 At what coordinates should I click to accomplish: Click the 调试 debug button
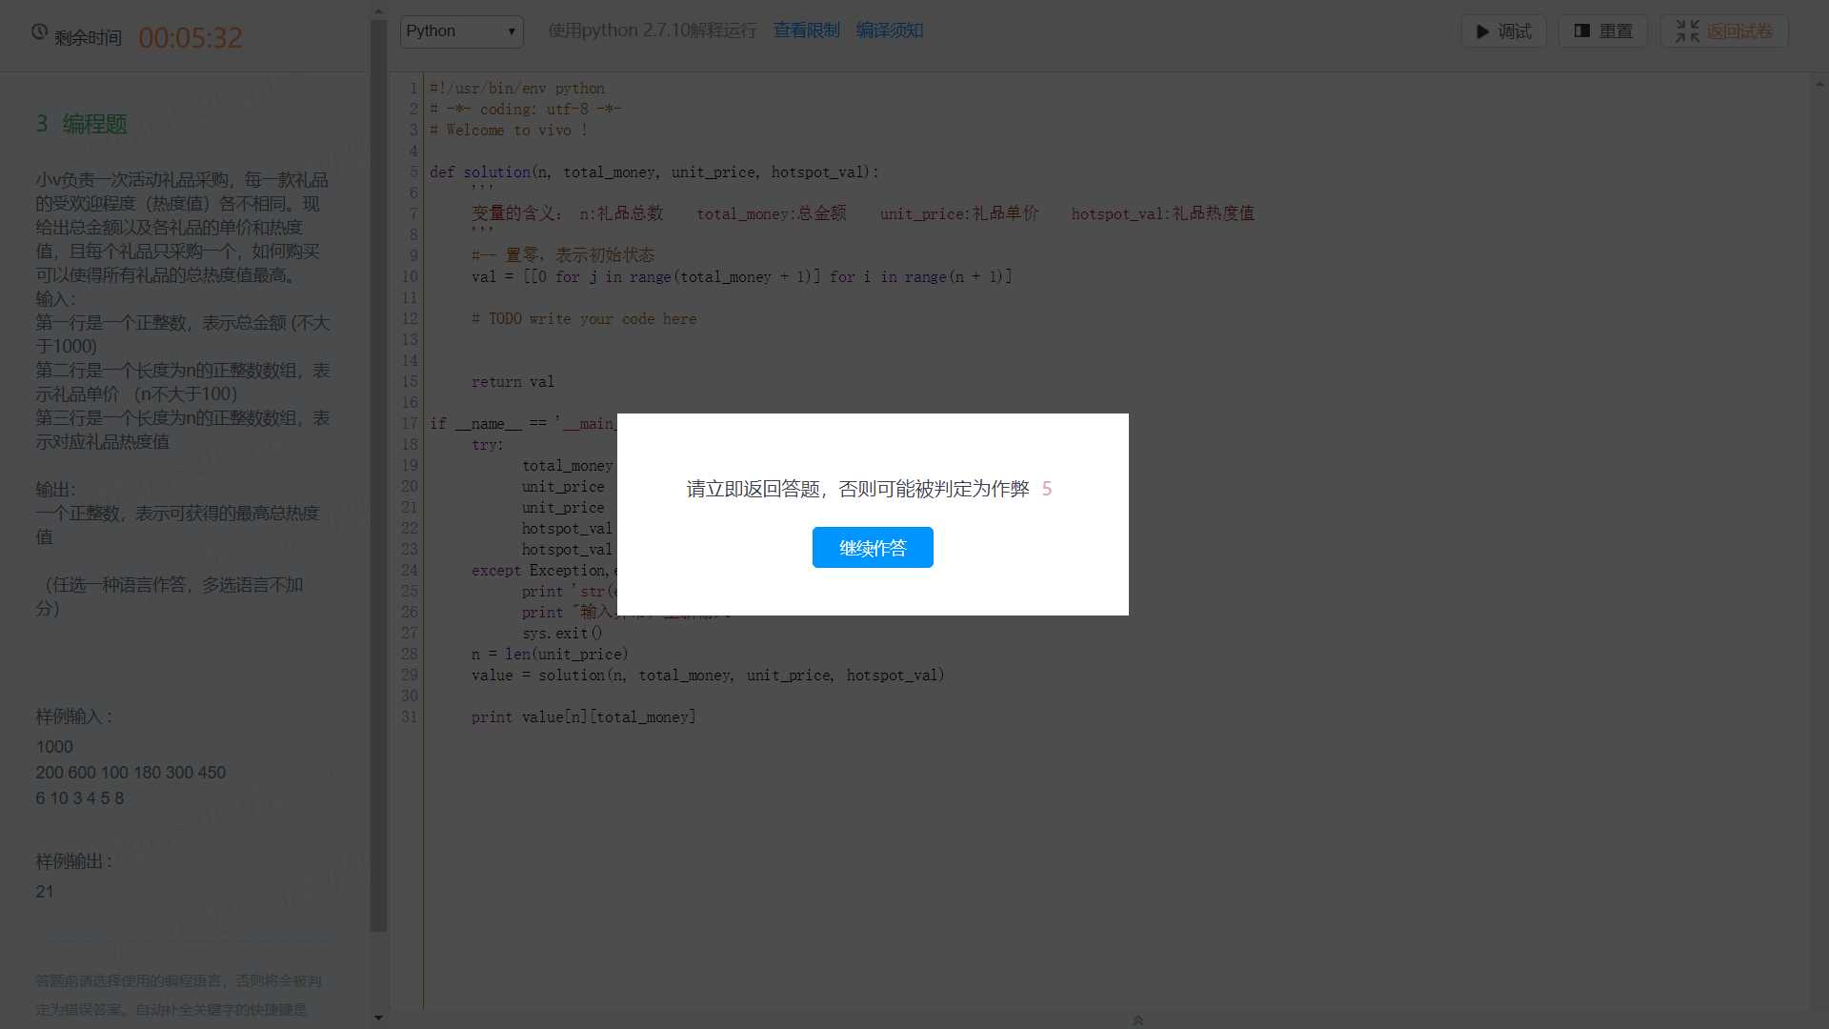point(1503,31)
